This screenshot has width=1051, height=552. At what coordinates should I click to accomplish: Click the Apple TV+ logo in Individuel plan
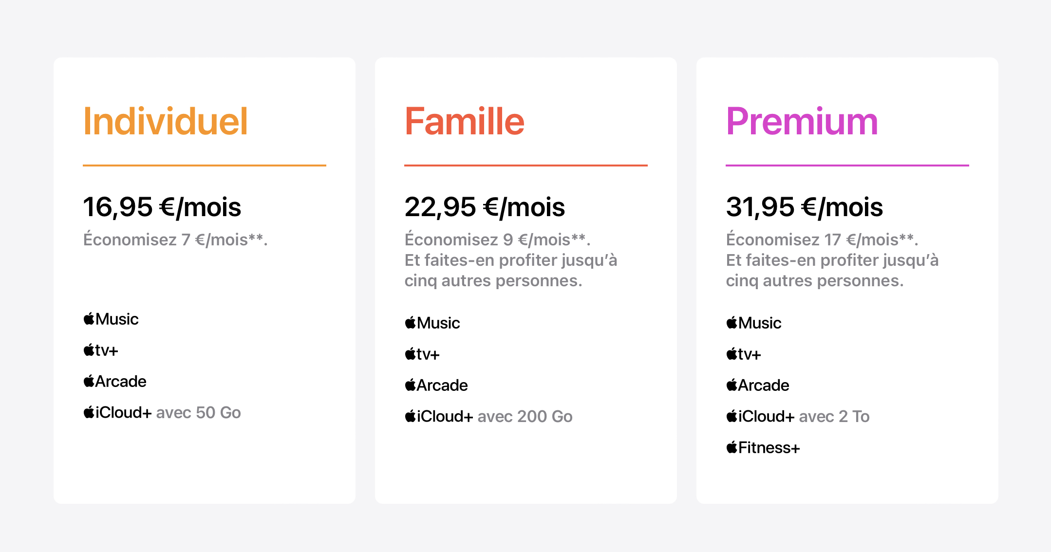click(x=101, y=350)
